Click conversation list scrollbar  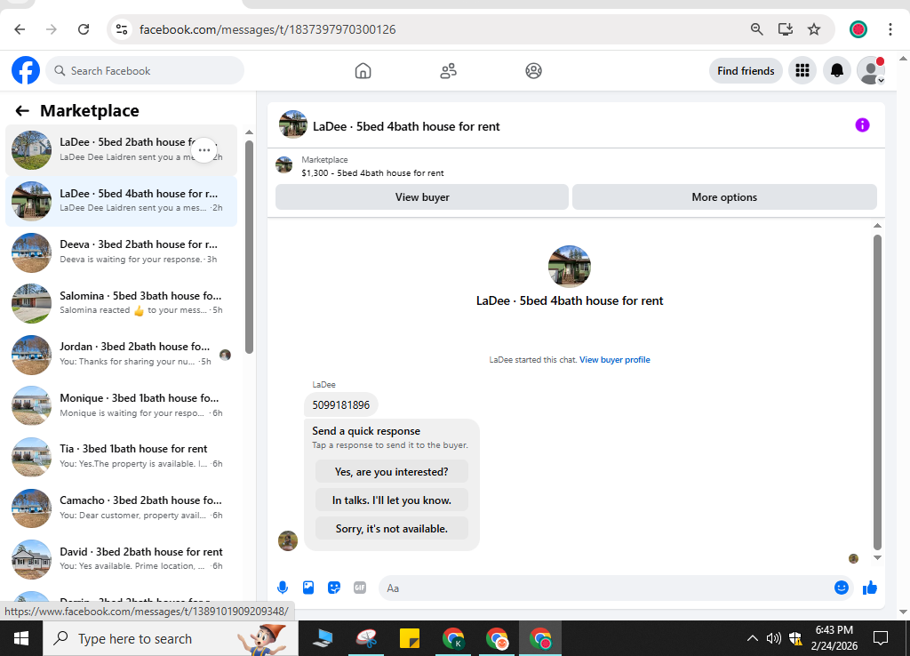point(249,247)
